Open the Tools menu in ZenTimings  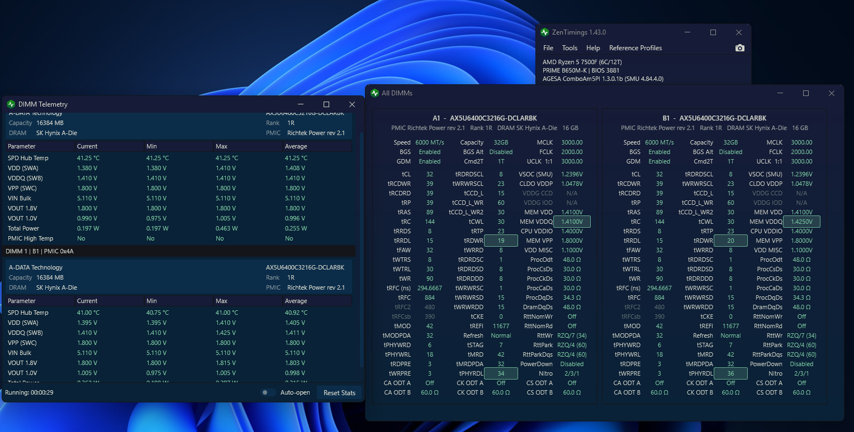tap(570, 48)
